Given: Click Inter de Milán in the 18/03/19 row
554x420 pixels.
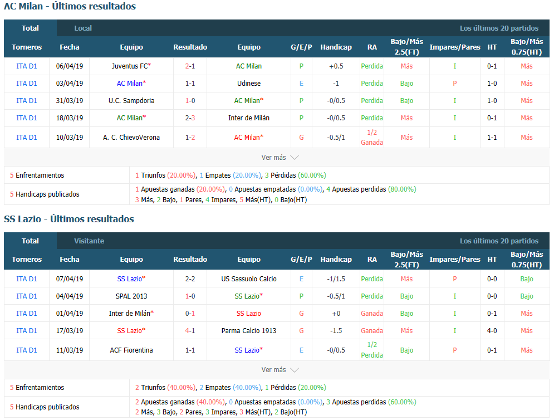Looking at the screenshot, I should 249,118.
